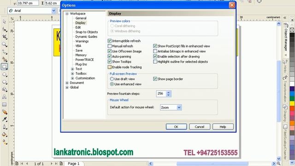
Task: Open mouse wheel default action Zoom dropdown
Action: 179,107
